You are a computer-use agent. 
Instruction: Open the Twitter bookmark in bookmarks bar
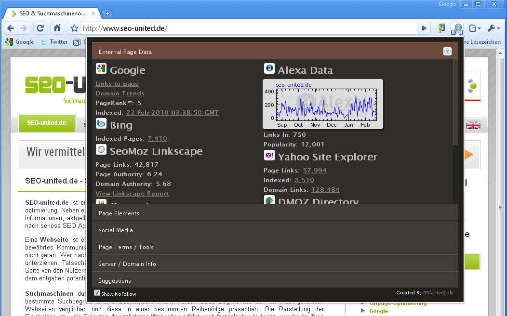click(53, 42)
